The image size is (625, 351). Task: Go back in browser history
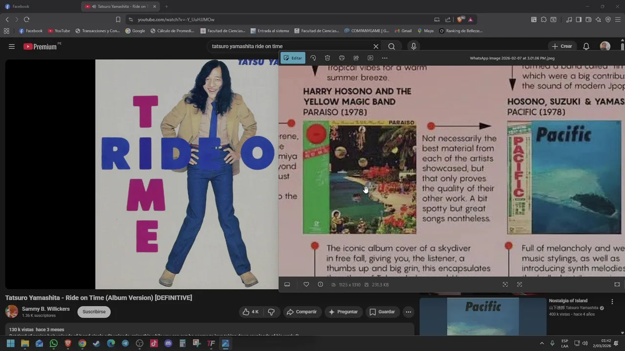[7, 19]
